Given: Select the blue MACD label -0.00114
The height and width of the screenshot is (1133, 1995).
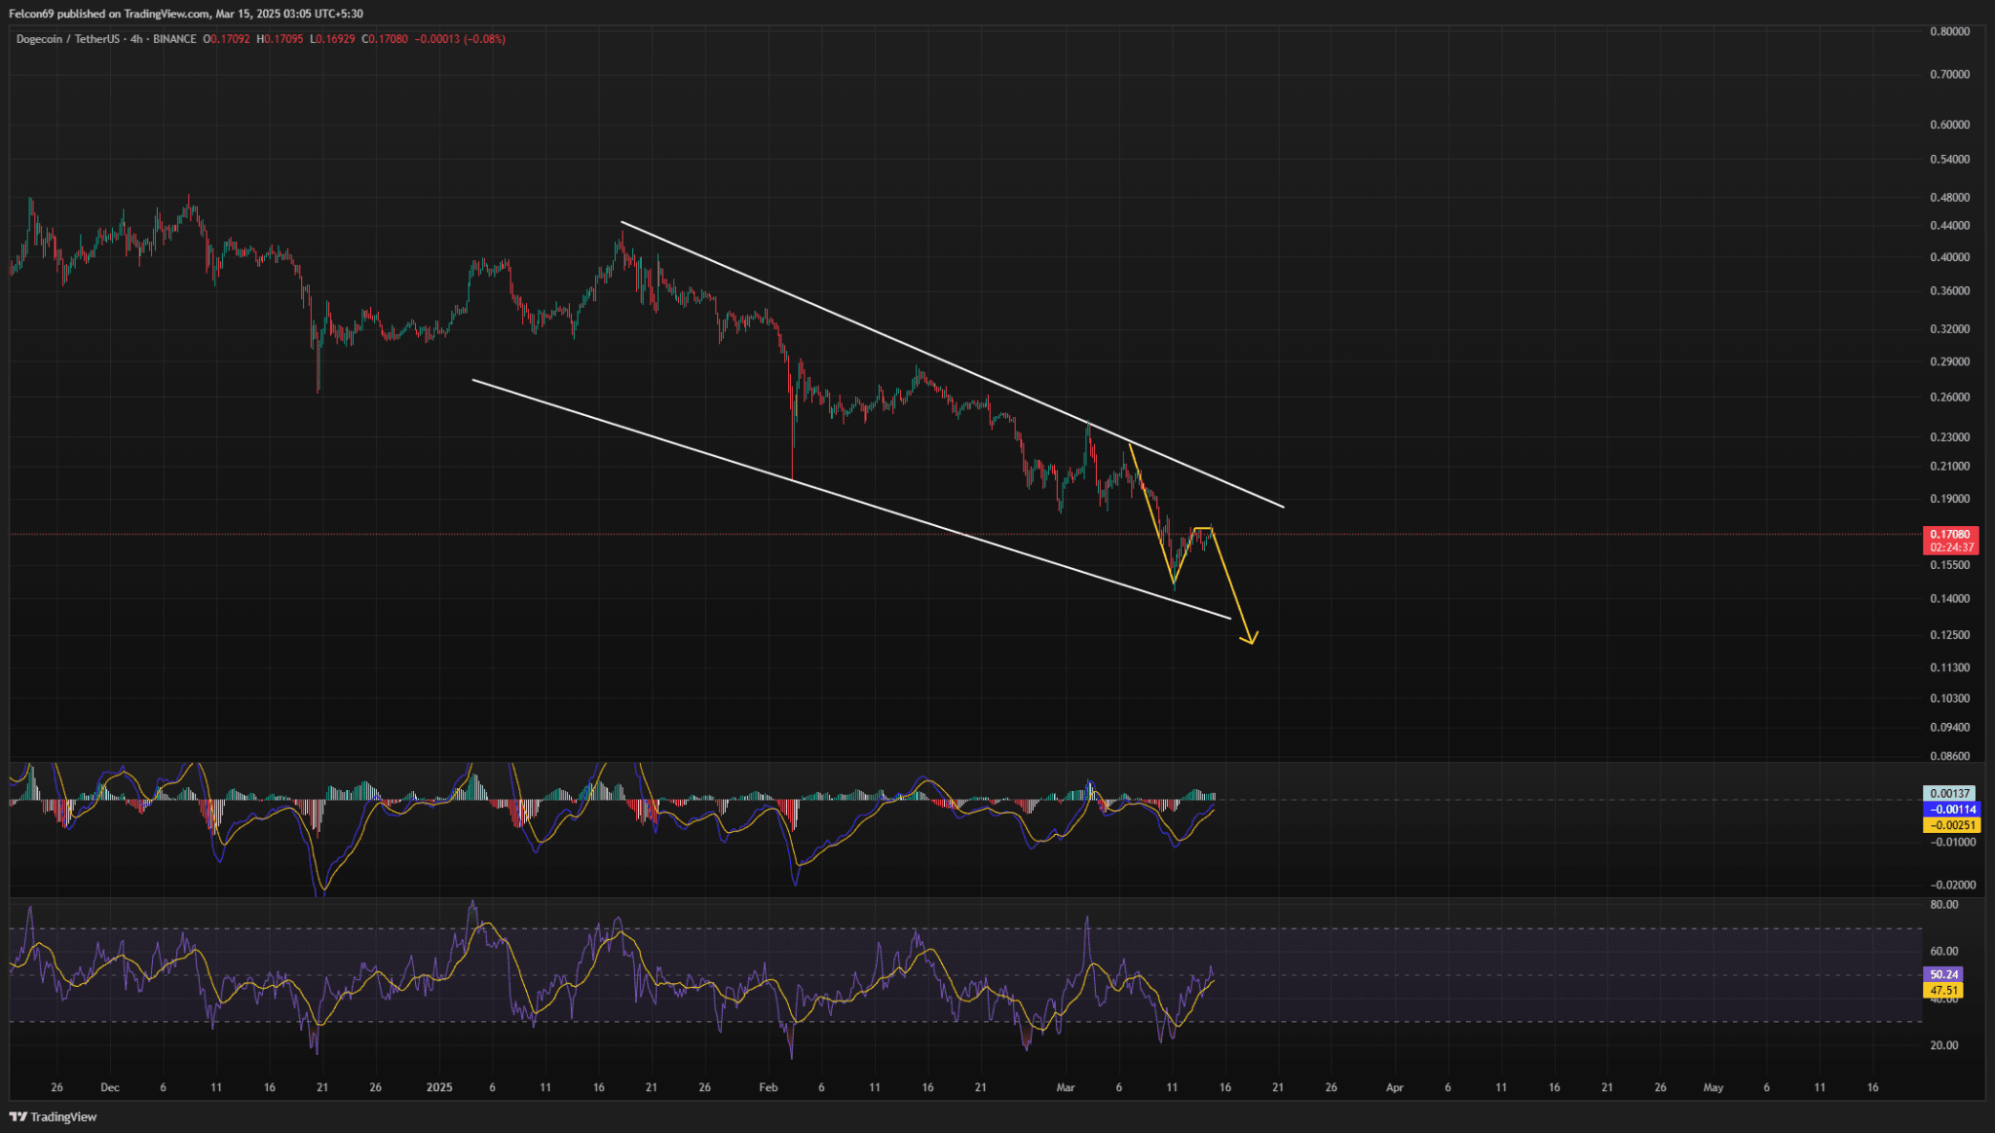Looking at the screenshot, I should tap(1952, 810).
